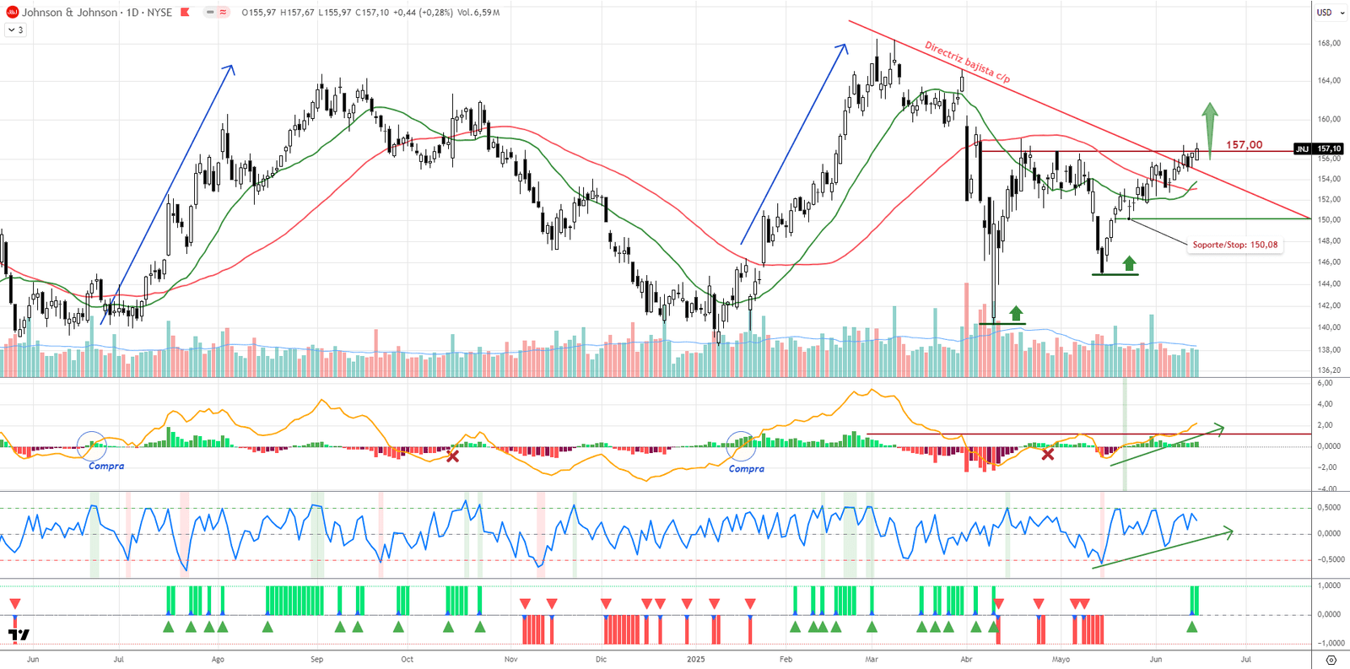Click the 164,00 price scale label

click(x=1330, y=81)
